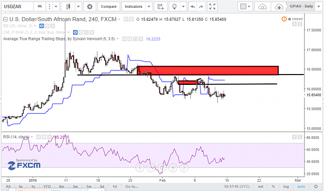Viewport: 324px width, 191px height.
Task: Move main chart pane up
Action: [x=294, y=24]
